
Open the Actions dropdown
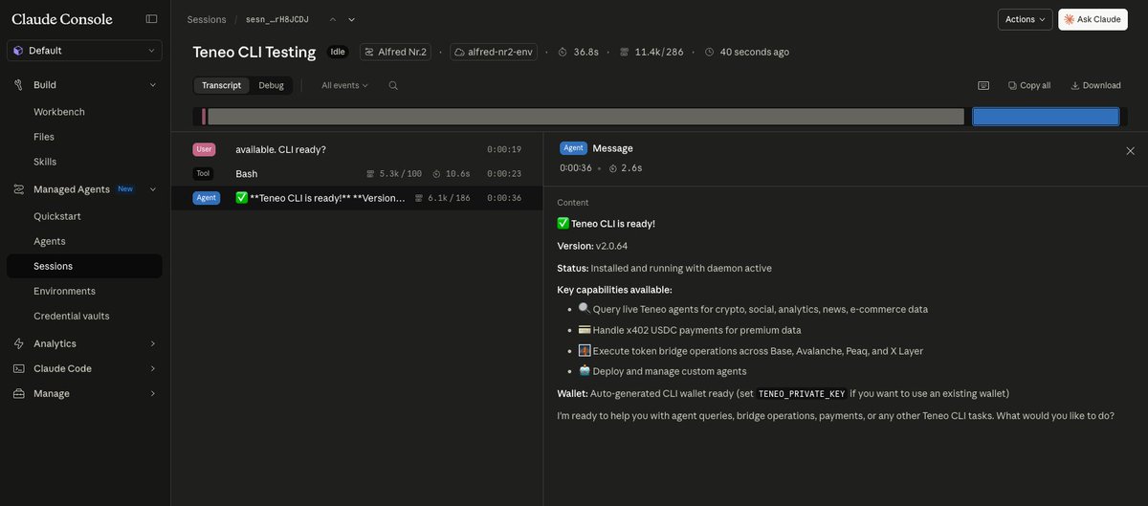pos(1025,19)
